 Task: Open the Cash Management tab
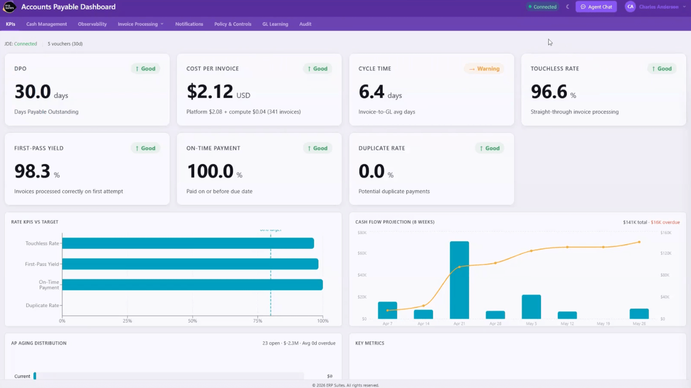[47, 24]
